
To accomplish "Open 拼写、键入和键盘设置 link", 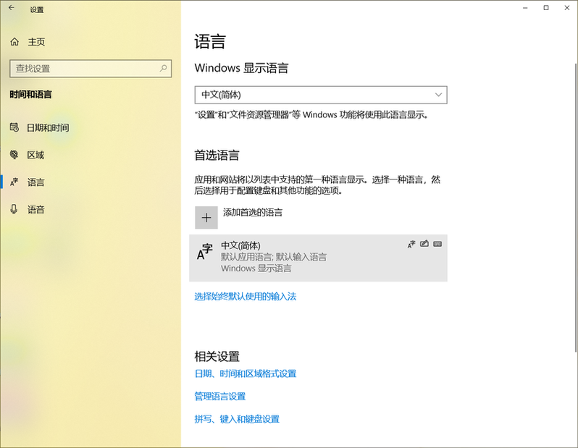I will coord(237,419).
